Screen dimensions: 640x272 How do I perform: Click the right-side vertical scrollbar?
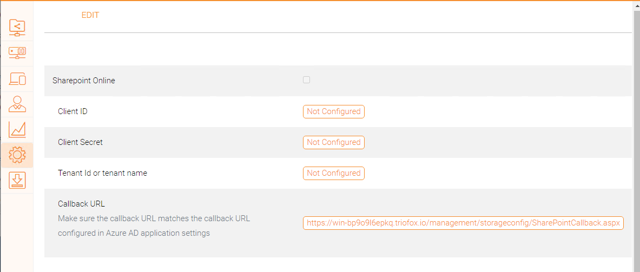pyautogui.click(x=636, y=135)
